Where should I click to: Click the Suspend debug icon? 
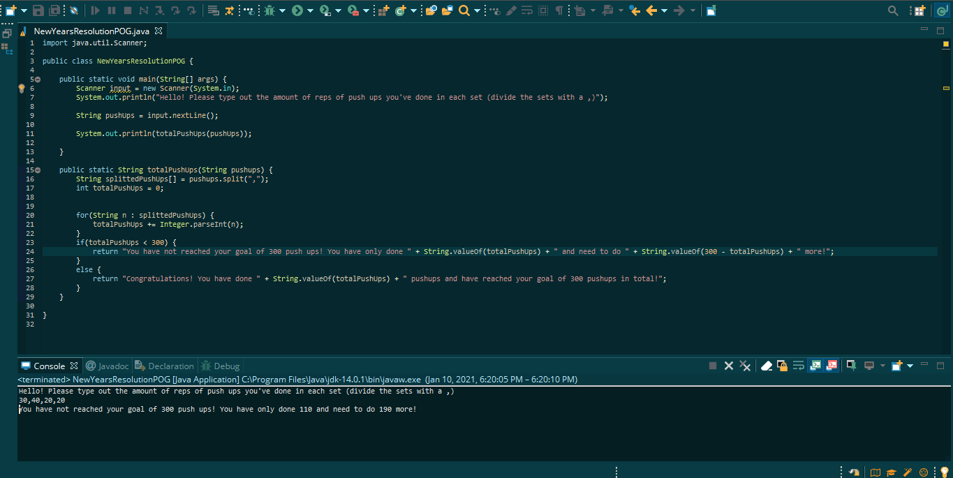pos(112,10)
